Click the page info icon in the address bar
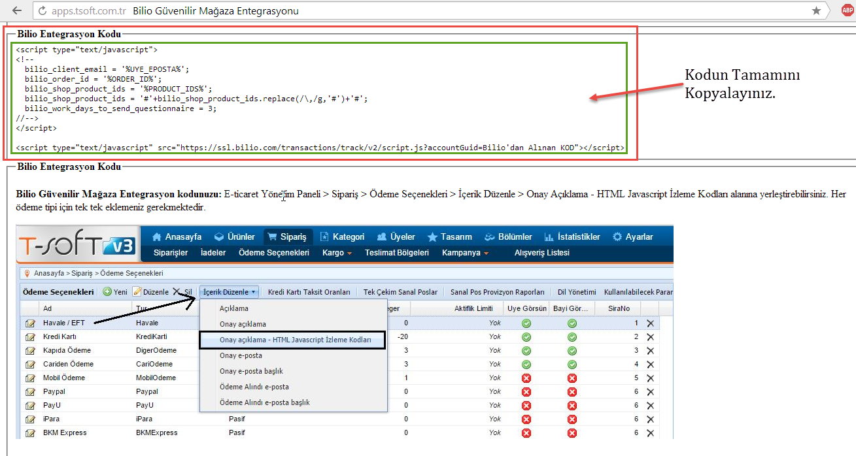856x456 pixels. 43,11
